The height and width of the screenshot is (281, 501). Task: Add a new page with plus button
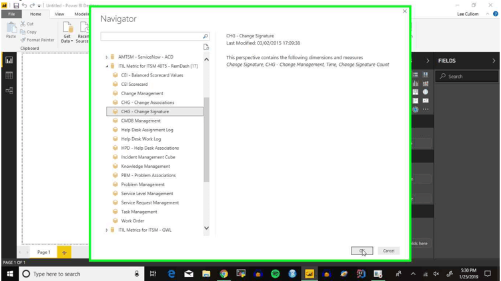64,252
